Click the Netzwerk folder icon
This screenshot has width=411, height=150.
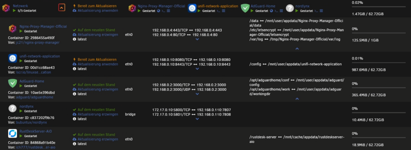[x=6, y=8]
